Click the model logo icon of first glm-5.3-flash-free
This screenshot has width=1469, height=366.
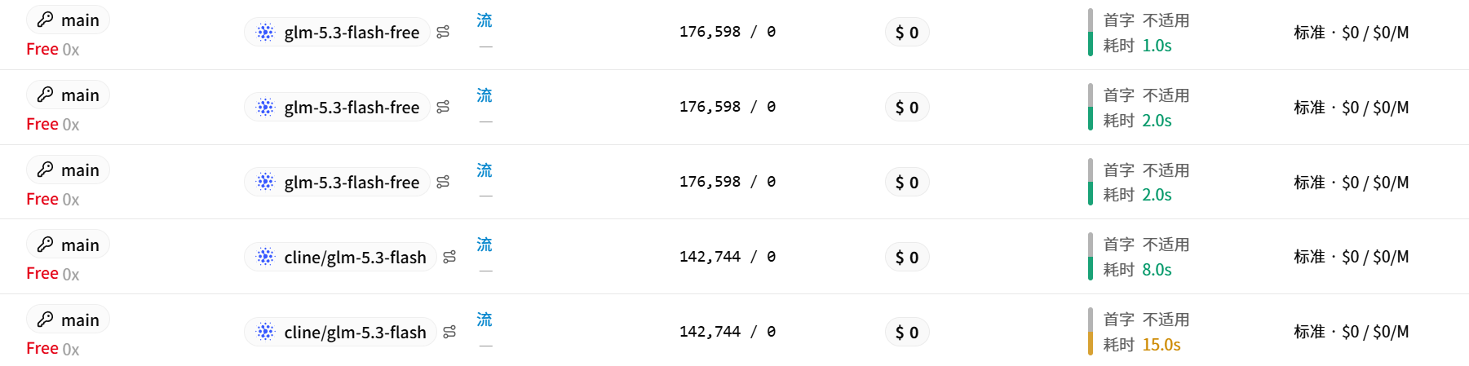(266, 33)
